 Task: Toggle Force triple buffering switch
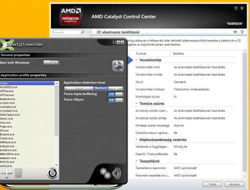coord(115,94)
